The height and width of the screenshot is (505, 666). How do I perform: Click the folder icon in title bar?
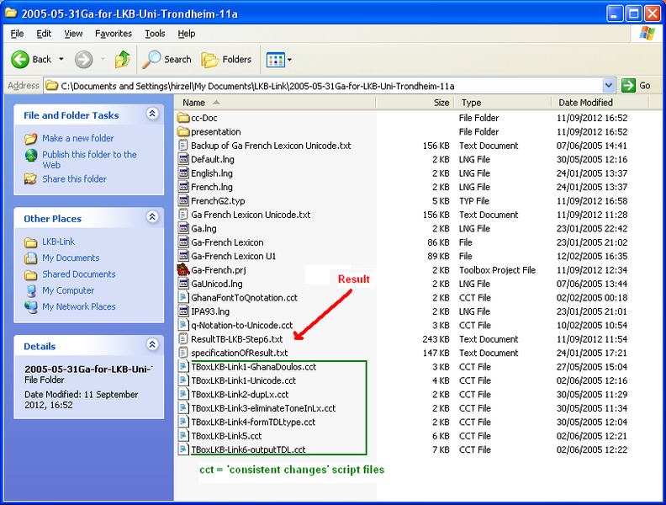pos(11,13)
